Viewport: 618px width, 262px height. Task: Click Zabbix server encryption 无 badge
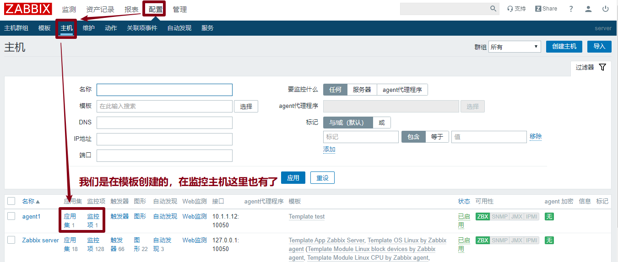pos(549,240)
